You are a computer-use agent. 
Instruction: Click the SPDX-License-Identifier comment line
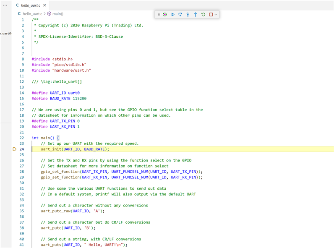pos(78,37)
